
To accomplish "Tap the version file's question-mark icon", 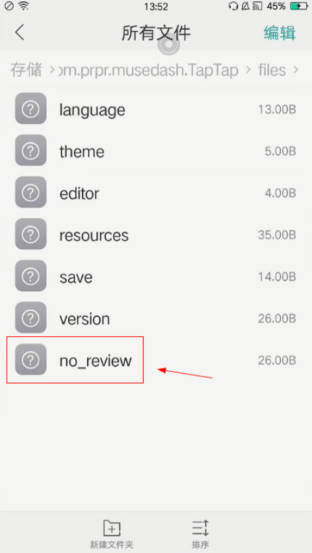I will (x=31, y=317).
